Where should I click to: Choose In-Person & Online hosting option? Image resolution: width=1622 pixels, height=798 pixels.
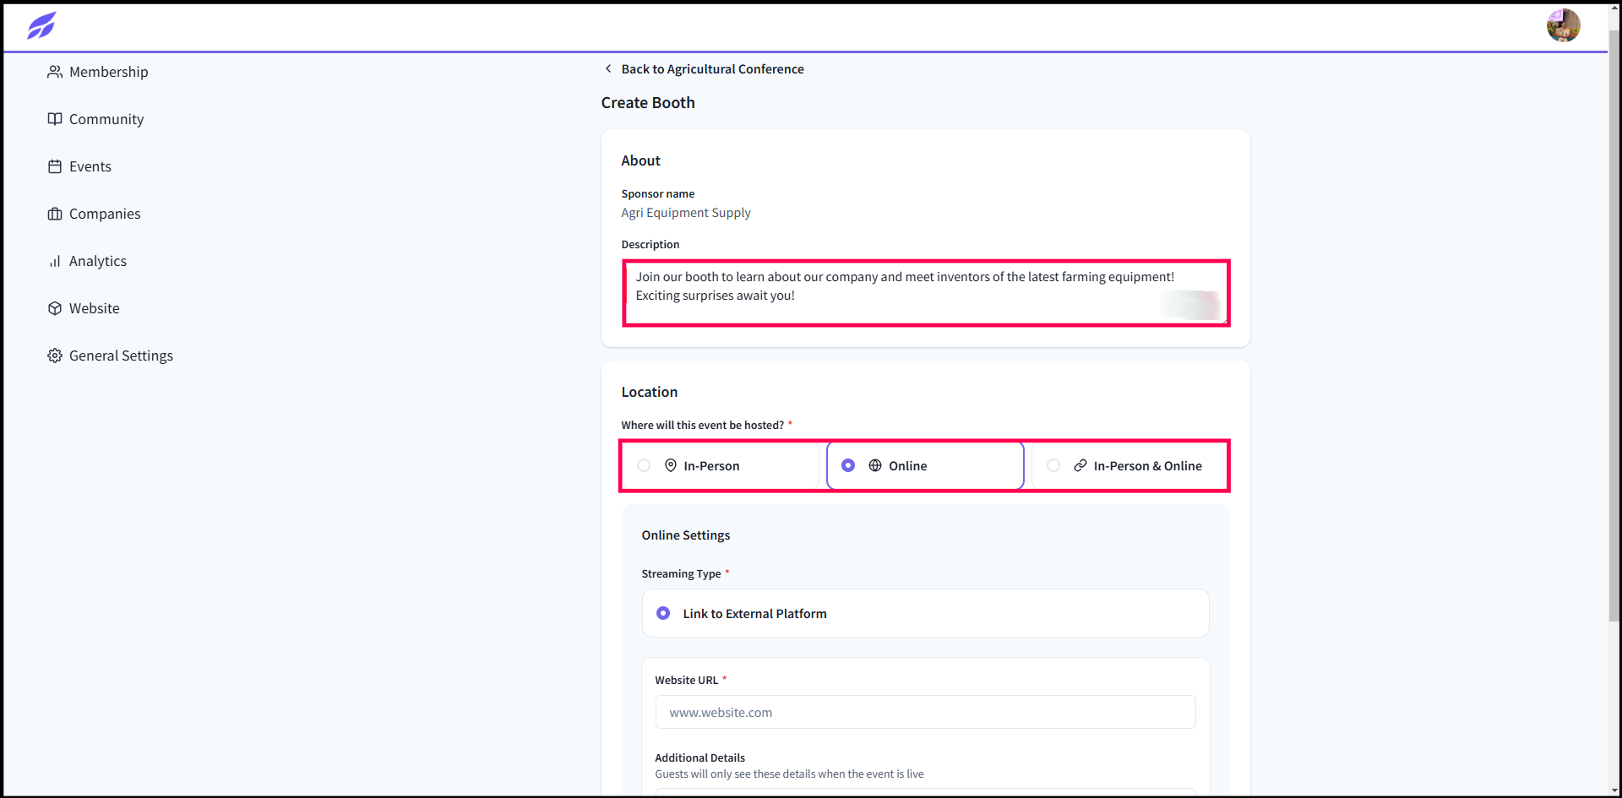pyautogui.click(x=1129, y=465)
